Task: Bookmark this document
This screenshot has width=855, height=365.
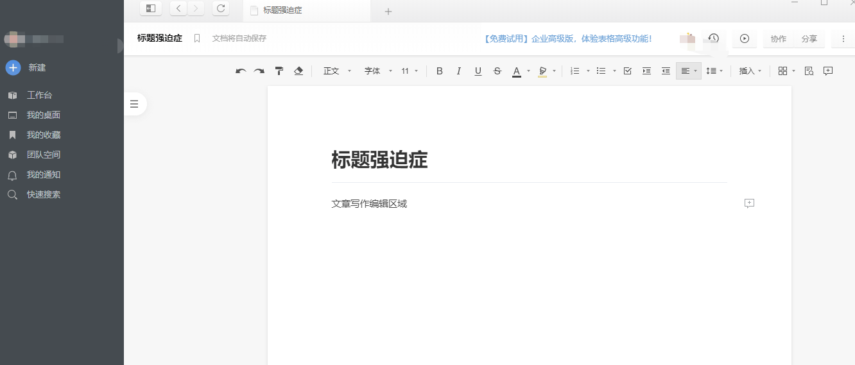Action: [x=197, y=38]
